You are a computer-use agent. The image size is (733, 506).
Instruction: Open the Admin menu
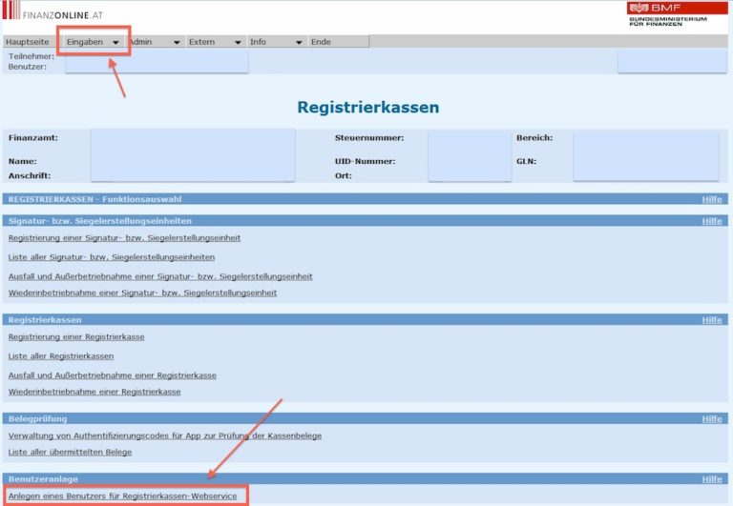141,42
